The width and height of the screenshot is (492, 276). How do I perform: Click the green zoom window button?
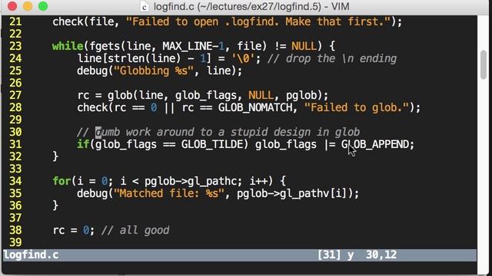point(43,6)
